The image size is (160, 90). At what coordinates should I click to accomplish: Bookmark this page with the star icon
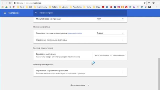pos(144,3)
